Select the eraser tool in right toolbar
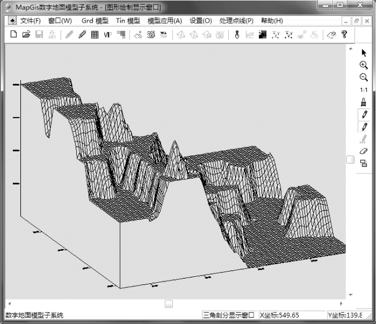Image resolution: width=376 pixels, height=324 pixels. [x=364, y=151]
